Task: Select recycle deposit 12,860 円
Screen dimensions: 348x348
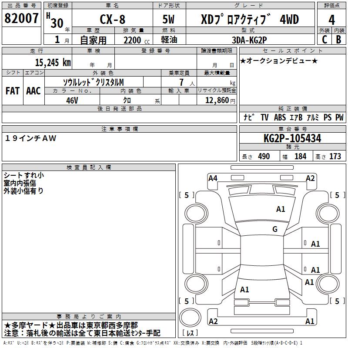Action: click(x=220, y=100)
